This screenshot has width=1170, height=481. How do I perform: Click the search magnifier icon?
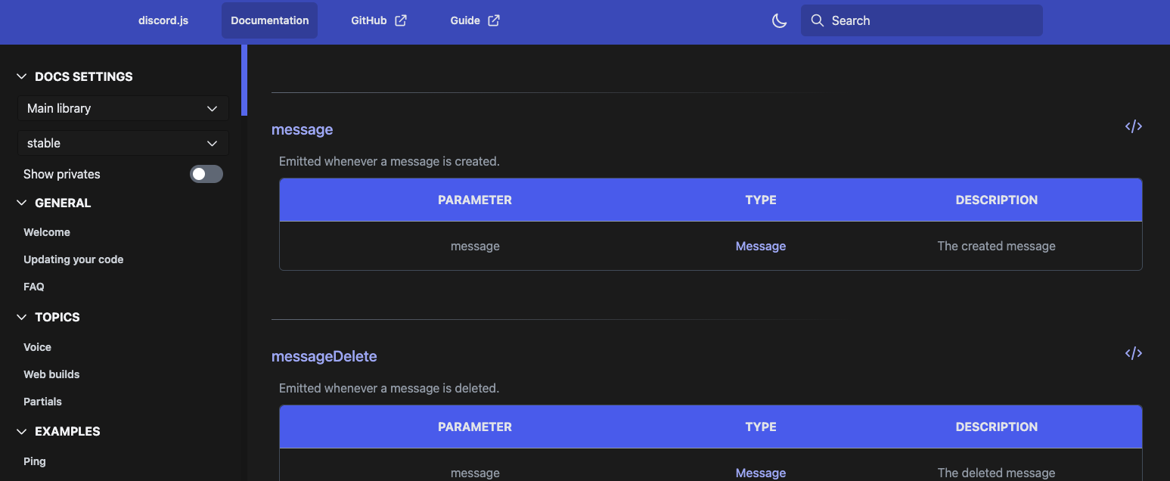pyautogui.click(x=817, y=20)
